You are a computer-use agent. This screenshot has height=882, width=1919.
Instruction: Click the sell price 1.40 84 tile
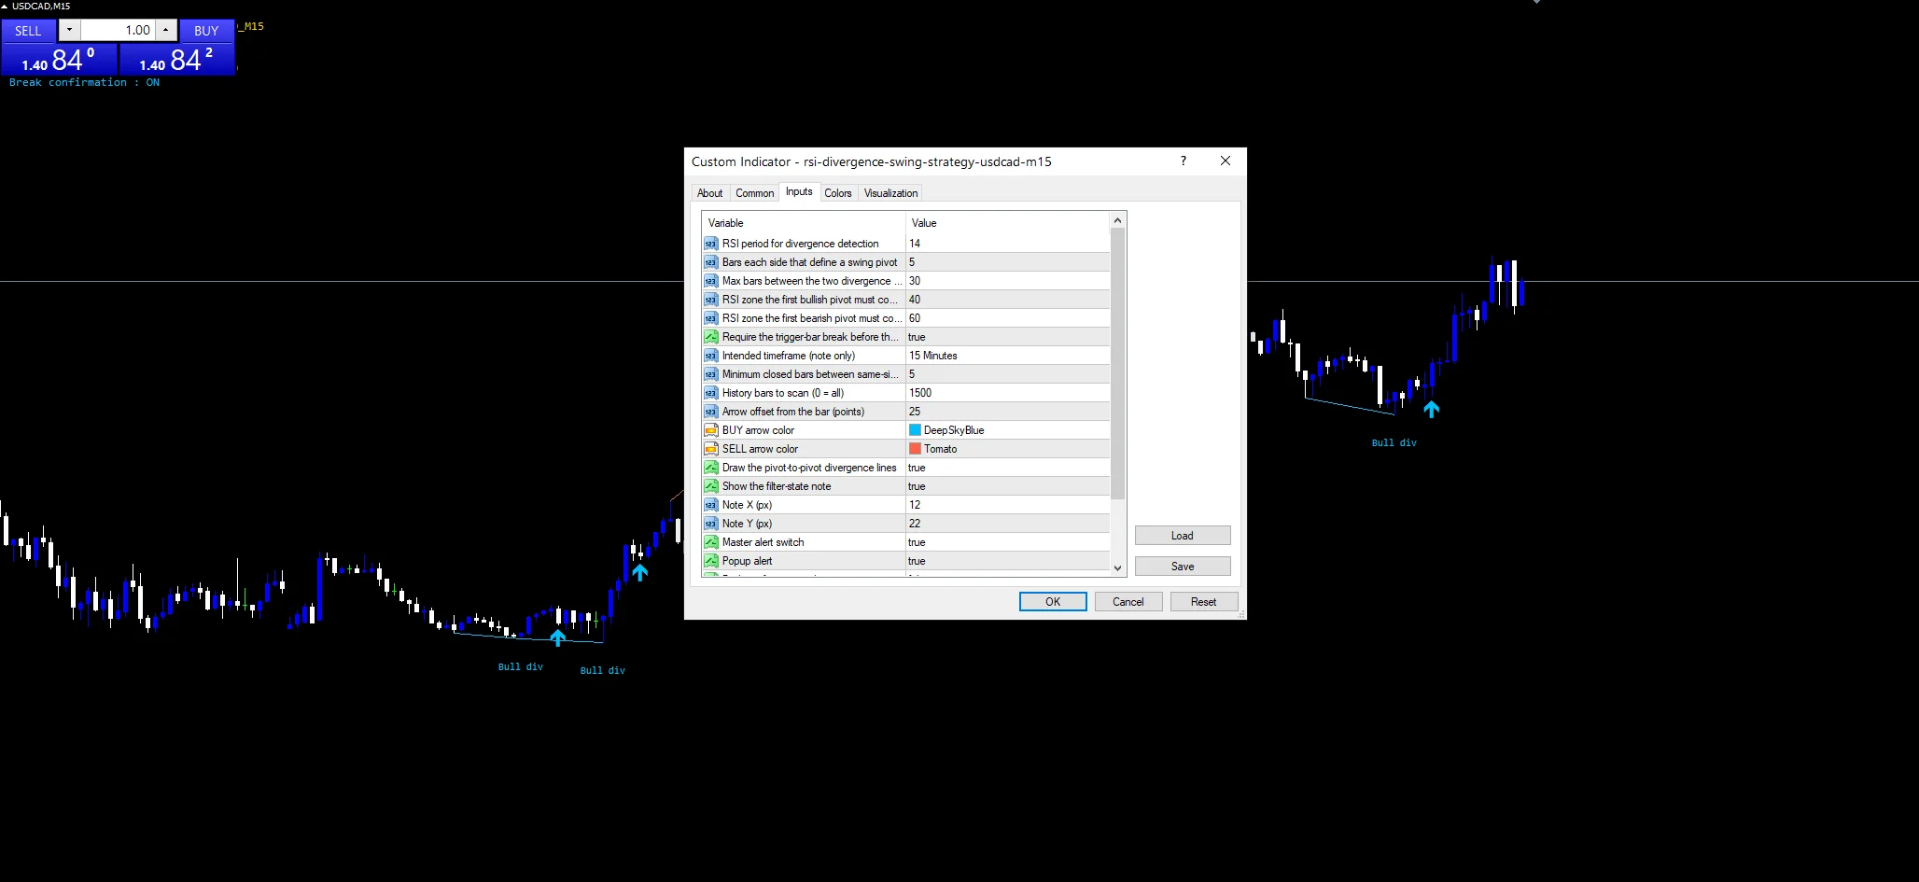coord(59,60)
